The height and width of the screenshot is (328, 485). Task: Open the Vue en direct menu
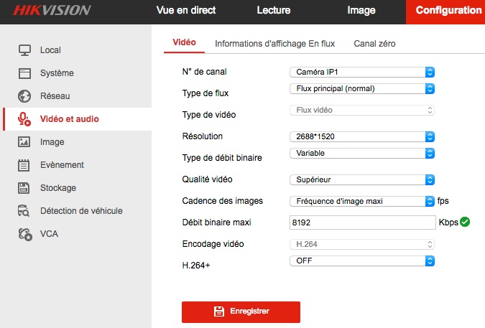pyautogui.click(x=186, y=11)
